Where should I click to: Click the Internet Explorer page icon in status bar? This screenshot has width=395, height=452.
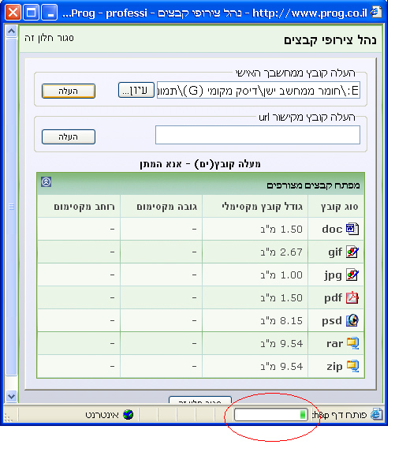tap(376, 414)
